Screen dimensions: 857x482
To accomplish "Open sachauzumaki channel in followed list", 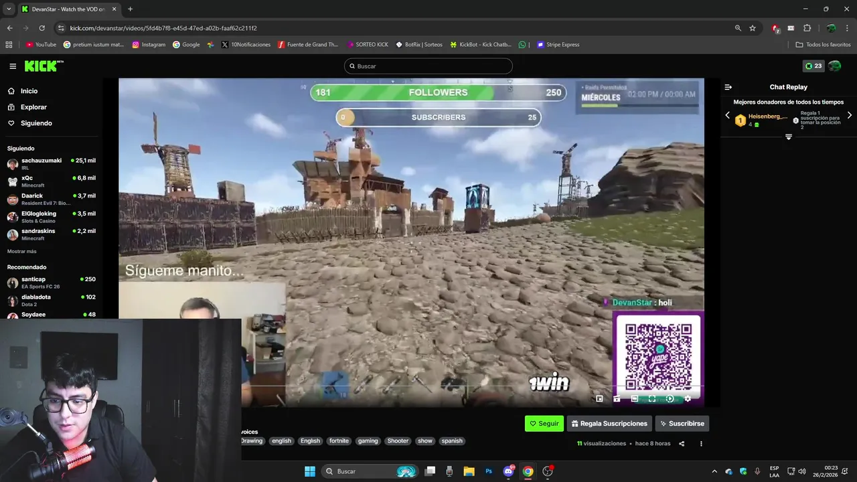I will [51, 164].
